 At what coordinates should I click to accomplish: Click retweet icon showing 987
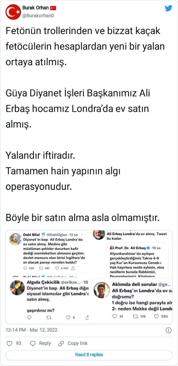[41, 268]
